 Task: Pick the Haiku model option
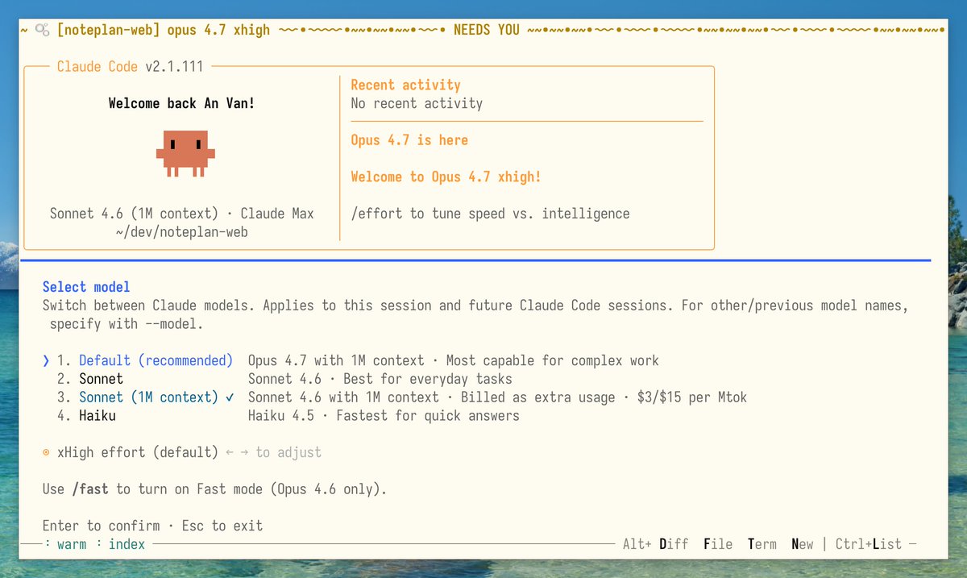98,416
